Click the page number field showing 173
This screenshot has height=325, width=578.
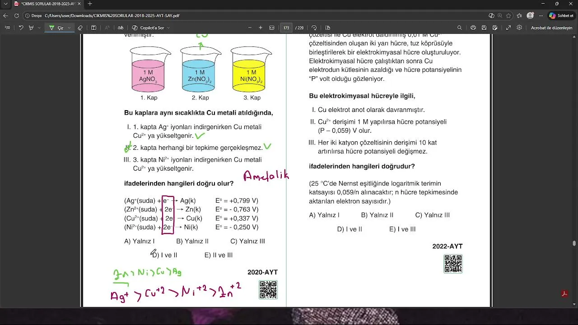click(x=286, y=28)
